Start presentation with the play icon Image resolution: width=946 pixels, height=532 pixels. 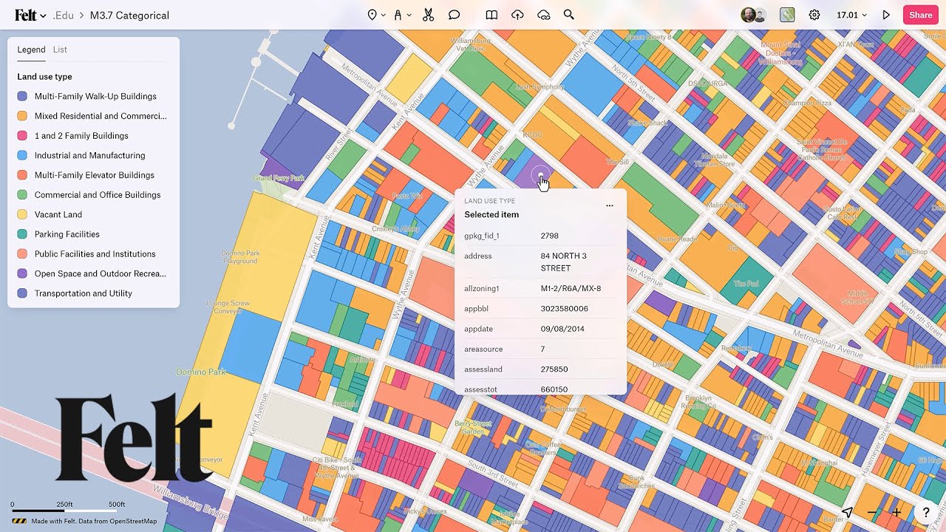click(x=886, y=15)
